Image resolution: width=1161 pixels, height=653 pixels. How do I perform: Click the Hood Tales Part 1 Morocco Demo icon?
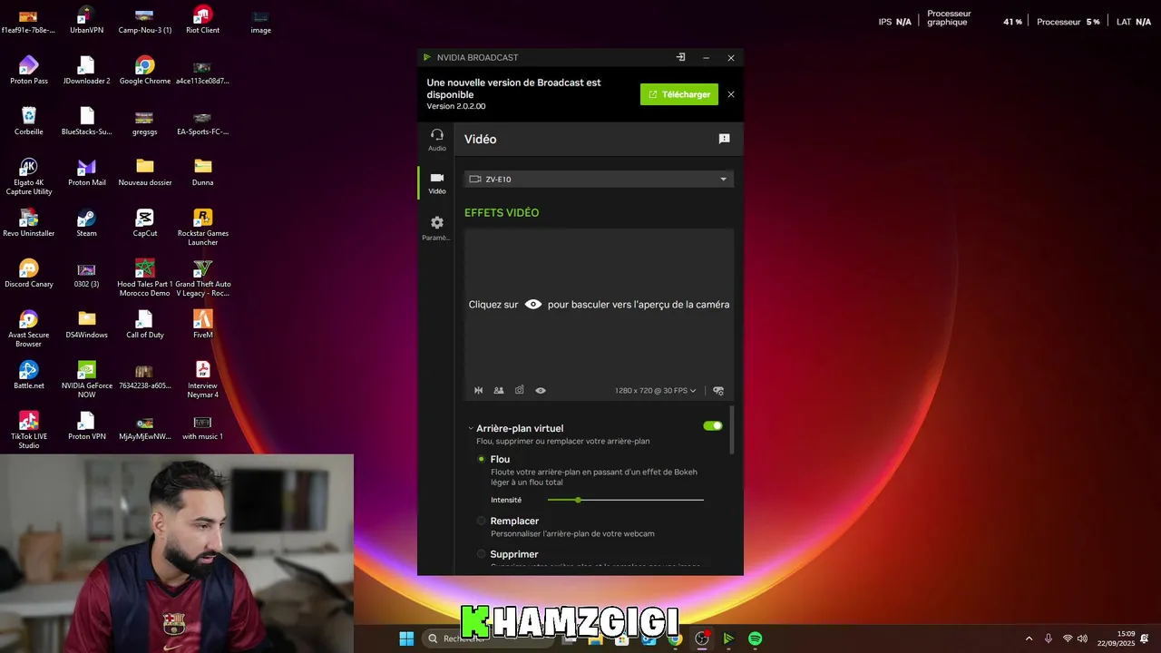[145, 278]
